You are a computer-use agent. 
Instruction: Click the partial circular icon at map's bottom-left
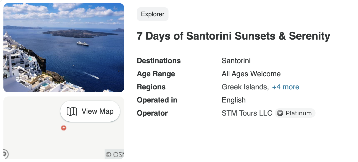pos(6,154)
